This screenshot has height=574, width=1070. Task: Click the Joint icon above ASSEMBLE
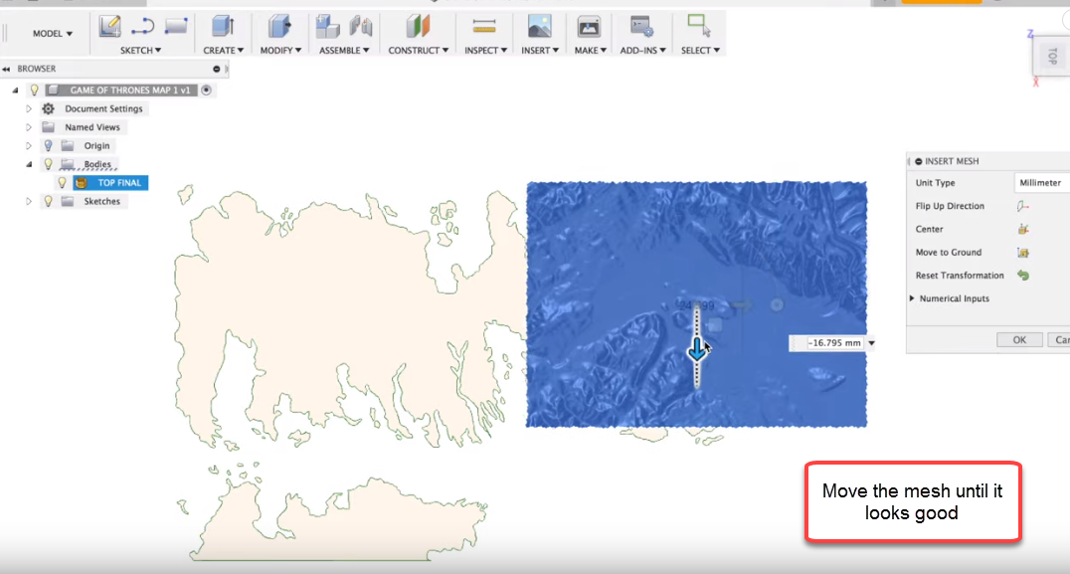click(x=361, y=27)
